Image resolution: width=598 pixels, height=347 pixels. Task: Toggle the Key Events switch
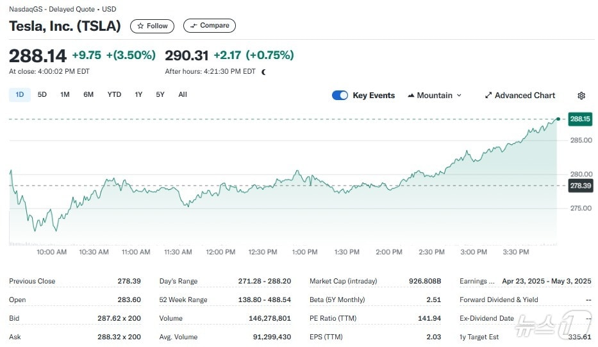(x=340, y=96)
